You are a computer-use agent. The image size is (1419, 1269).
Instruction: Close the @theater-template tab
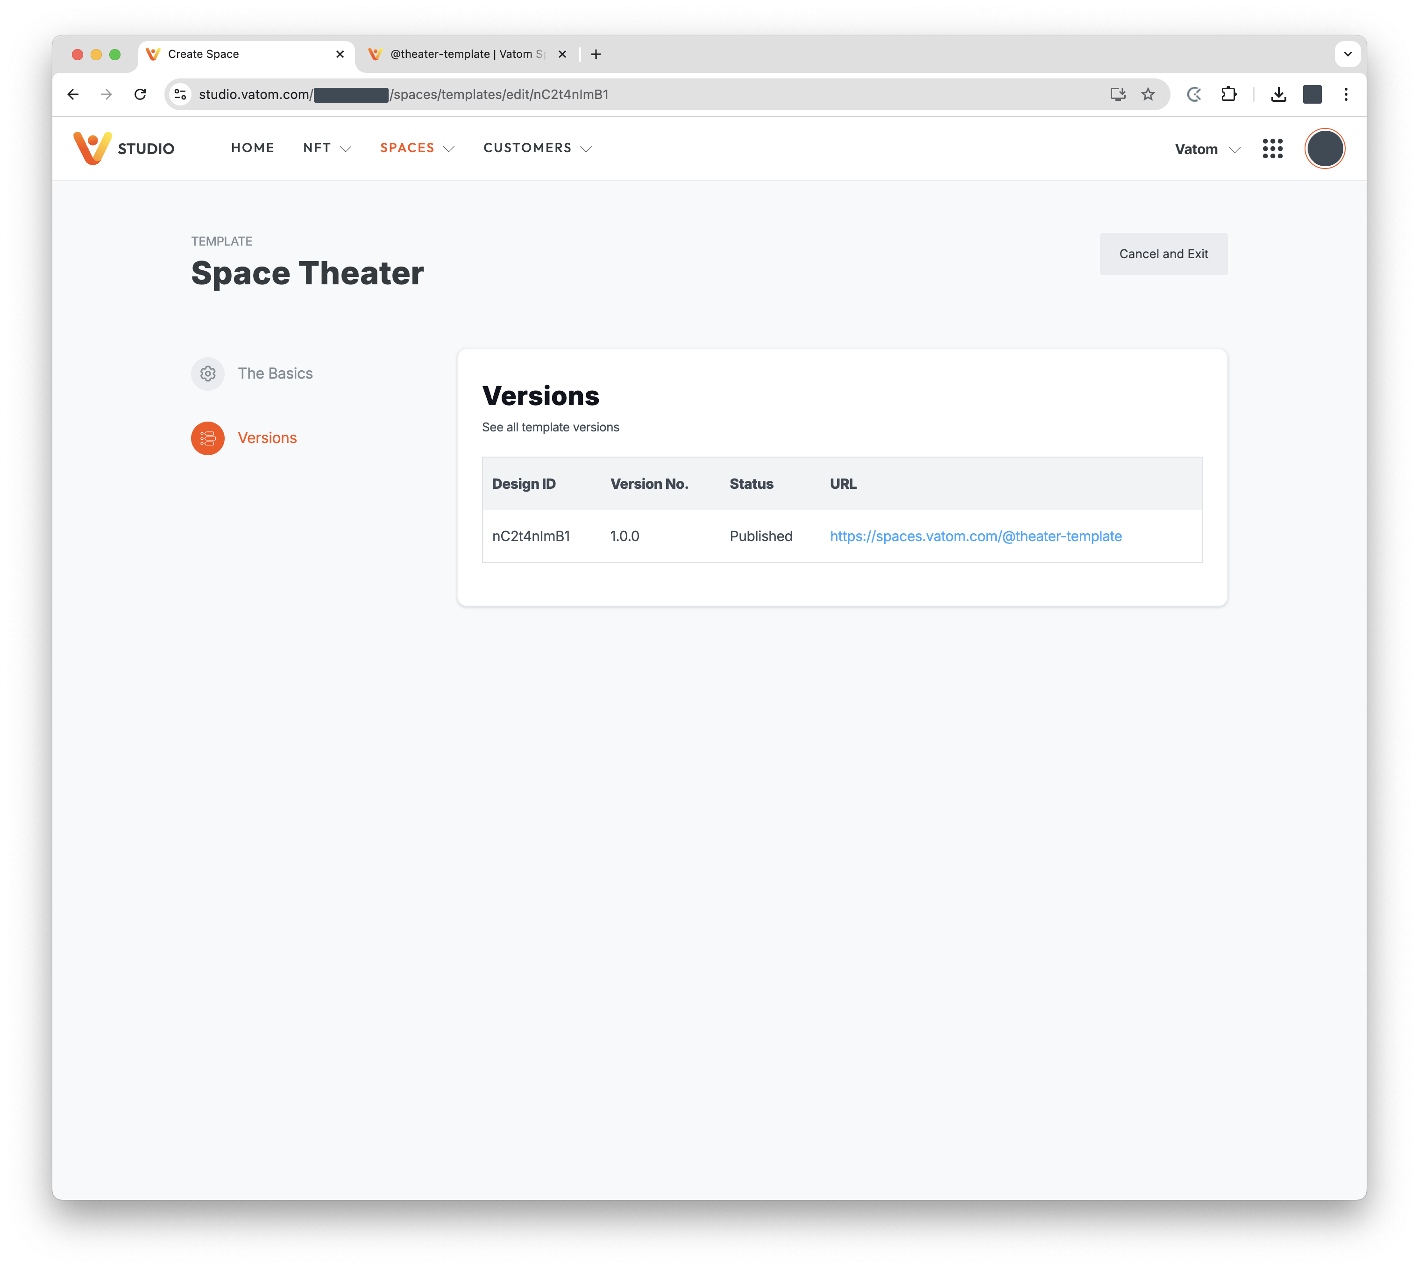[x=562, y=54]
